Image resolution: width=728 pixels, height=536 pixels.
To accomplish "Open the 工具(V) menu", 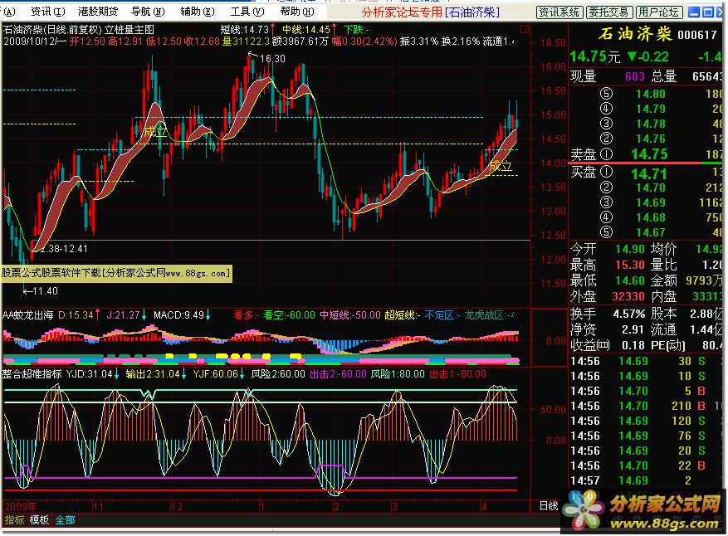I will 247,12.
